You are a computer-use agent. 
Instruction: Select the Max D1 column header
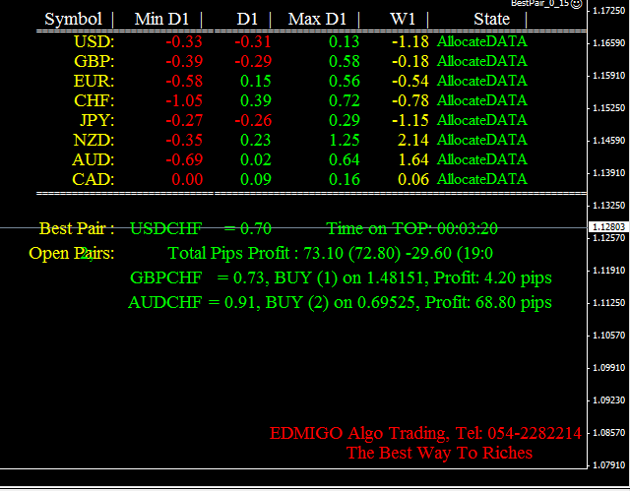pos(317,19)
